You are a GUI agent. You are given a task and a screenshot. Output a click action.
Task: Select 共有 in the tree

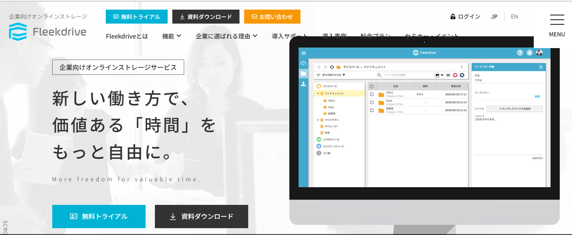[x=325, y=133]
